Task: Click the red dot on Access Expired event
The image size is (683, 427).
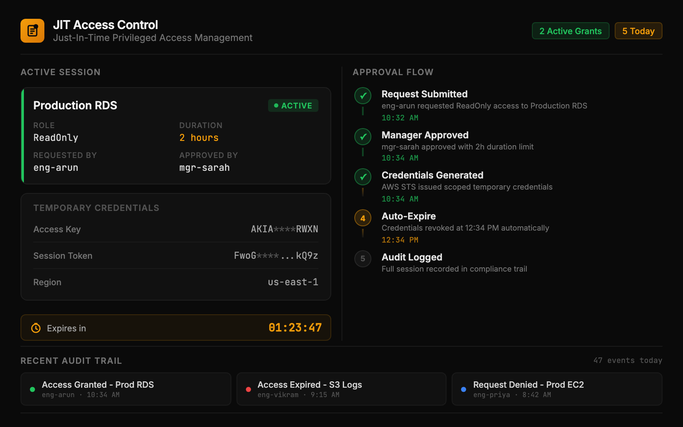Action: pyautogui.click(x=248, y=389)
